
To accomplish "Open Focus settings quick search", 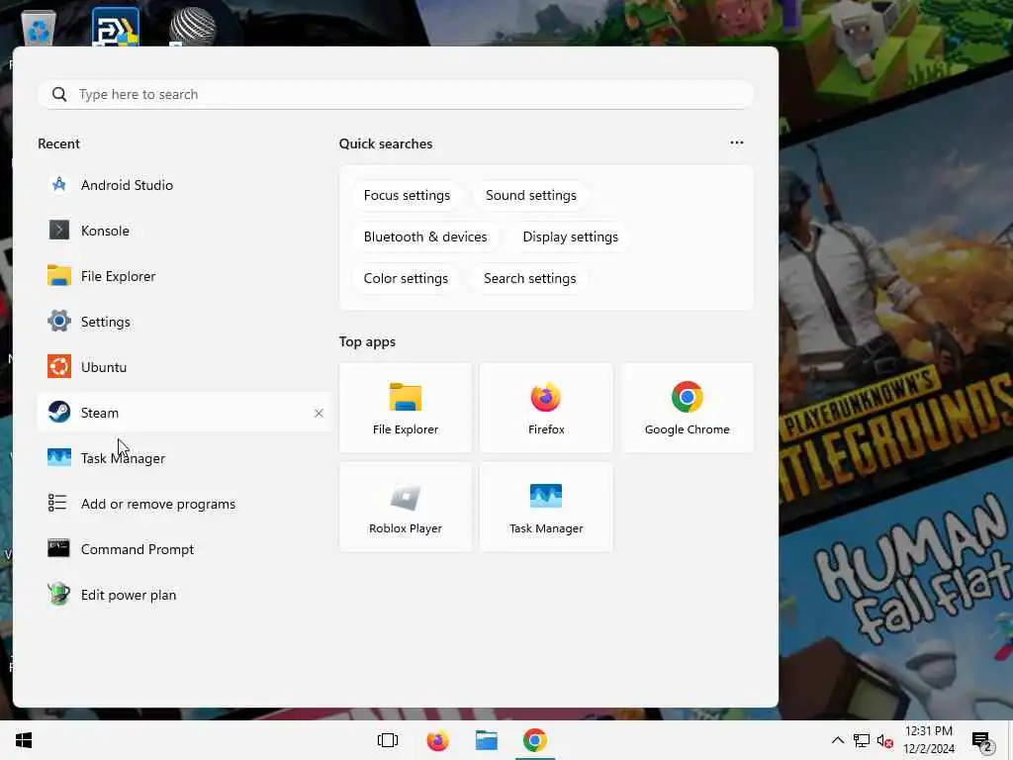I will [407, 195].
